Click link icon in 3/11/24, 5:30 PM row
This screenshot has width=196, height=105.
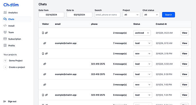tap(45, 74)
